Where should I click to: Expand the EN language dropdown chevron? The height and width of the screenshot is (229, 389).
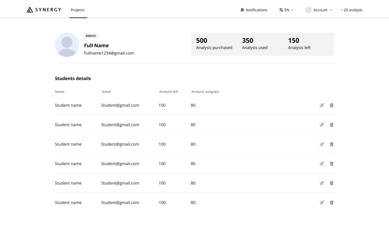[x=292, y=10]
